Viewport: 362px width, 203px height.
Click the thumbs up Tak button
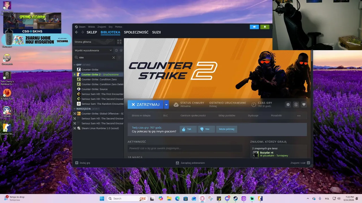188,129
